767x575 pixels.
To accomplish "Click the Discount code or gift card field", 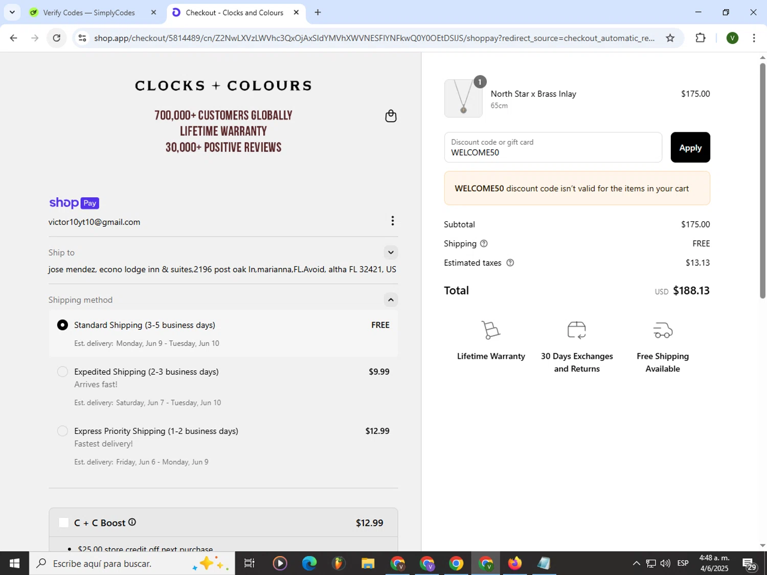I will pos(553,147).
